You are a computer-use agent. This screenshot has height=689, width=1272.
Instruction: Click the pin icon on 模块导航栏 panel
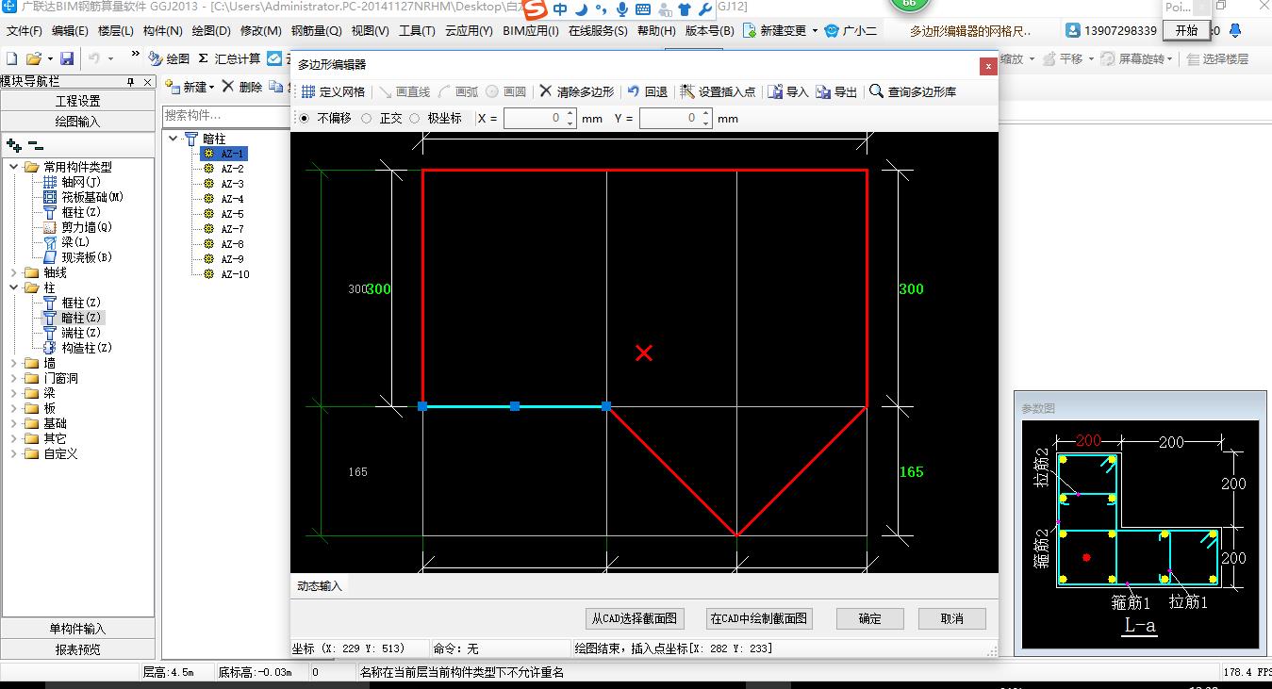(131, 82)
